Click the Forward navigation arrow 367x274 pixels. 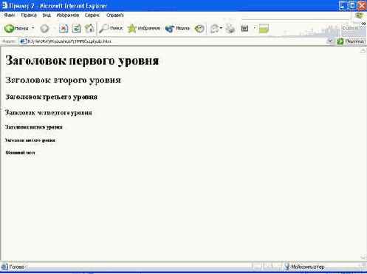coord(44,29)
